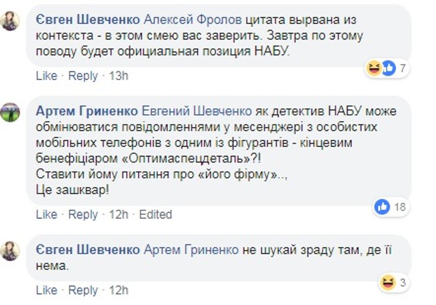The height and width of the screenshot is (305, 436).
Task: Reply to the last comment
Action: (83, 290)
